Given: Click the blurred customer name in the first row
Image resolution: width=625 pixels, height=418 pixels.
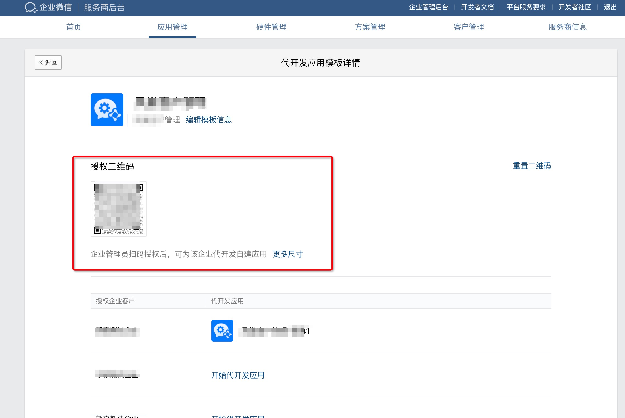Looking at the screenshot, I should tap(117, 331).
